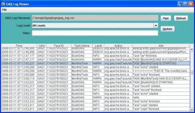Screen dimensions: 195x113
Task: Click 'Task "copy" started.' cell
Action: tap(161, 105)
